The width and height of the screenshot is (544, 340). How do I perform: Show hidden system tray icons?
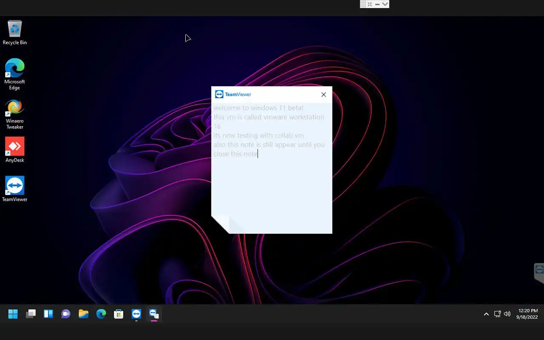[x=486, y=314]
